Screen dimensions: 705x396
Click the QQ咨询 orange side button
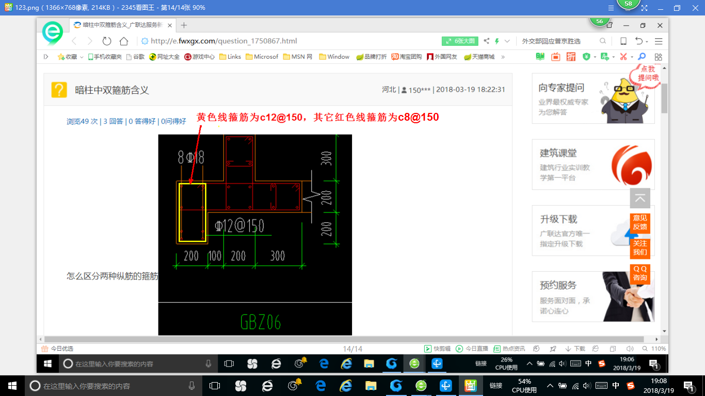pyautogui.click(x=640, y=273)
